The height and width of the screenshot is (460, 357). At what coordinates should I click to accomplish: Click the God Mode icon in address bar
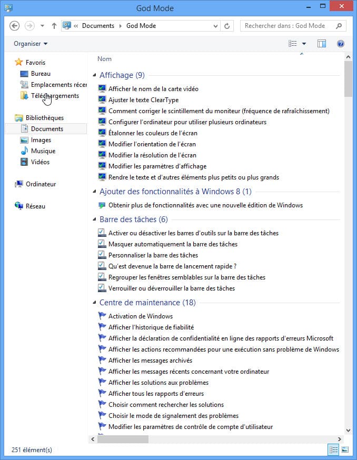pos(67,25)
